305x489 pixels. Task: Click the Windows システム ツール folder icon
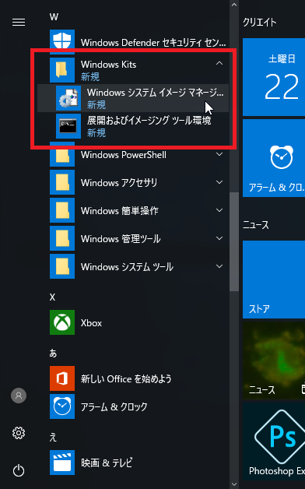[x=62, y=266]
